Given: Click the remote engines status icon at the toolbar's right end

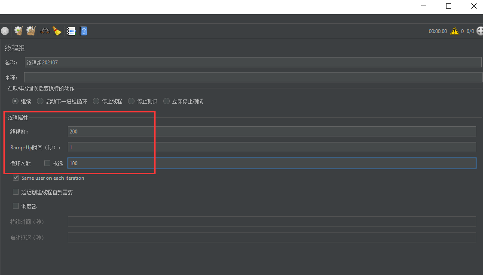Looking at the screenshot, I should (x=480, y=31).
